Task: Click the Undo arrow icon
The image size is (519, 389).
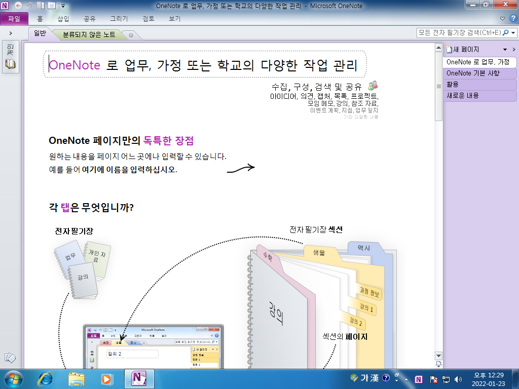Action: point(29,6)
